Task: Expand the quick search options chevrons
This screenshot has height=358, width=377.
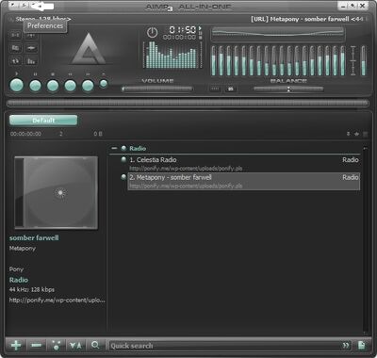Action: tap(346, 346)
